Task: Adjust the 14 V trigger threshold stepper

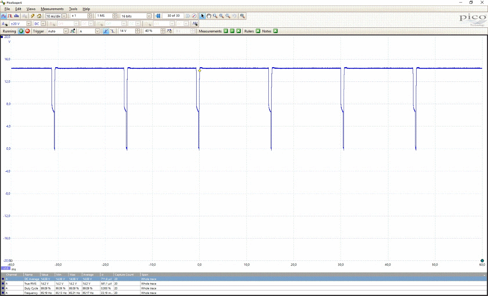Action: point(138,31)
